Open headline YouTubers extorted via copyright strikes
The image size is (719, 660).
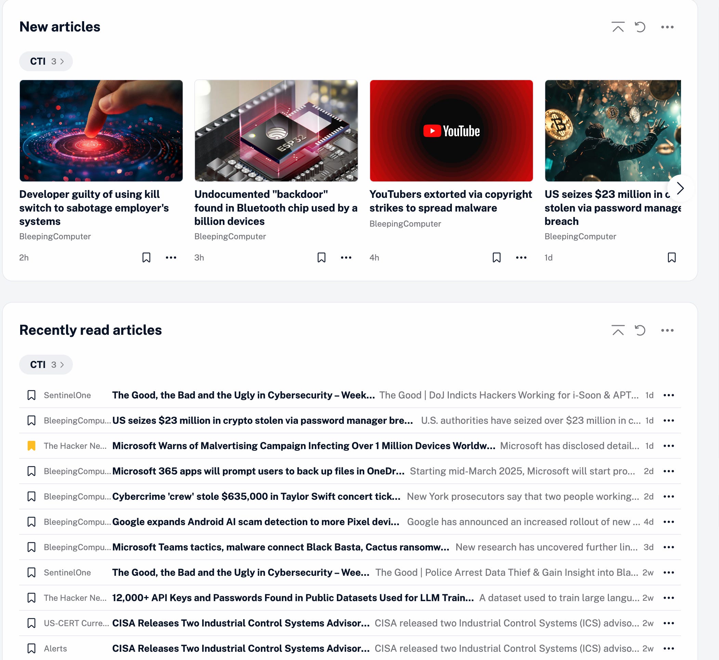(451, 201)
